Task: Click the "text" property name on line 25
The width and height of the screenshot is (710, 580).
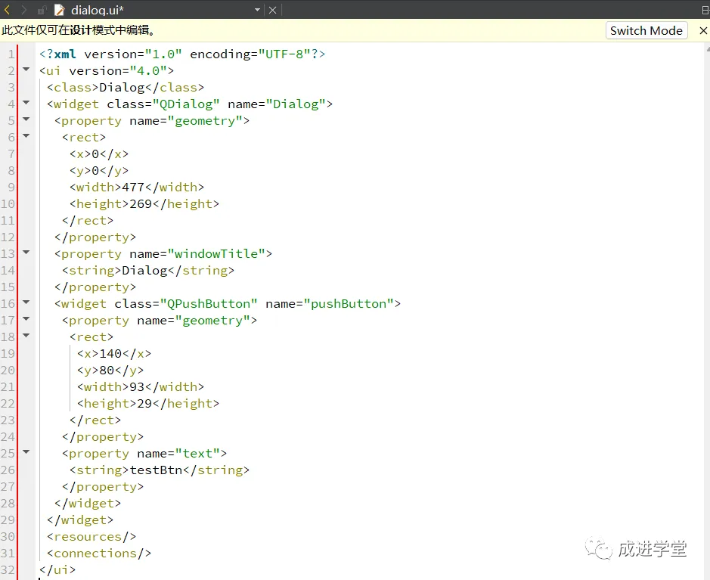Action: coord(197,454)
